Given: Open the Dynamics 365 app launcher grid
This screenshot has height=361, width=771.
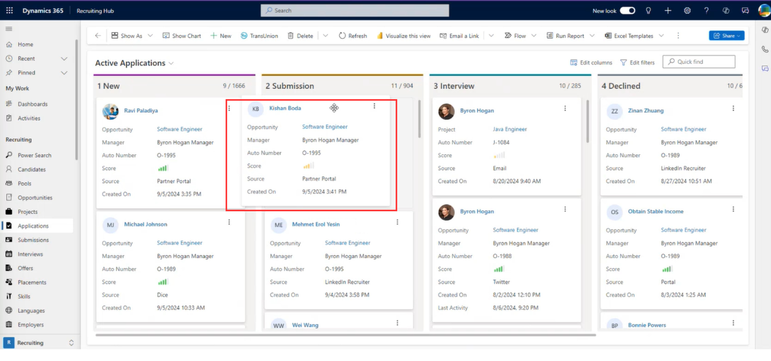Looking at the screenshot, I should point(9,10).
